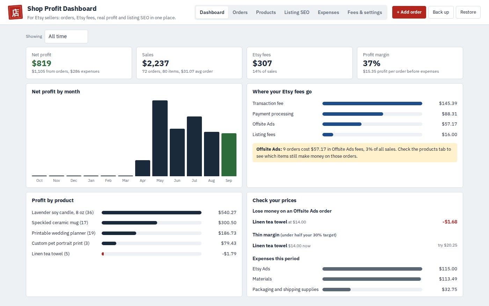
Task: Click the Lavender soy candle profit bar
Action: 152,213
